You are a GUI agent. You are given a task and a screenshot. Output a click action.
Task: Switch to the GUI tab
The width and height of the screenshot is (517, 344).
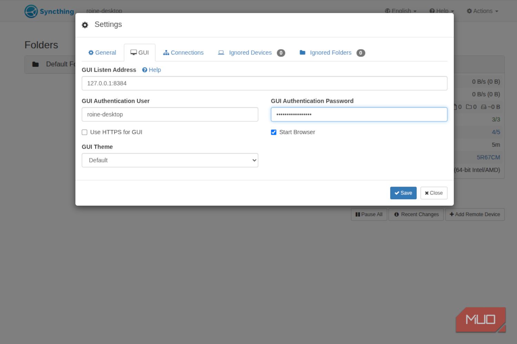pyautogui.click(x=140, y=53)
